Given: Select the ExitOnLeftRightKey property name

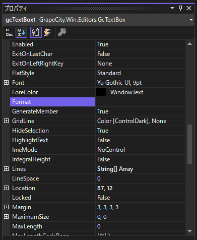Looking at the screenshot, I should pyautogui.click(x=38, y=64).
